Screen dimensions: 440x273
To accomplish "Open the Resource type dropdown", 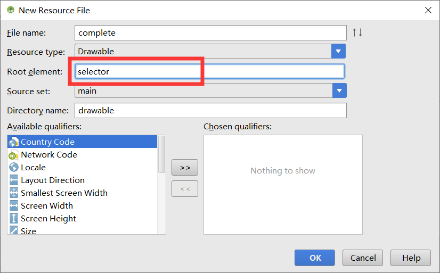I will (339, 52).
